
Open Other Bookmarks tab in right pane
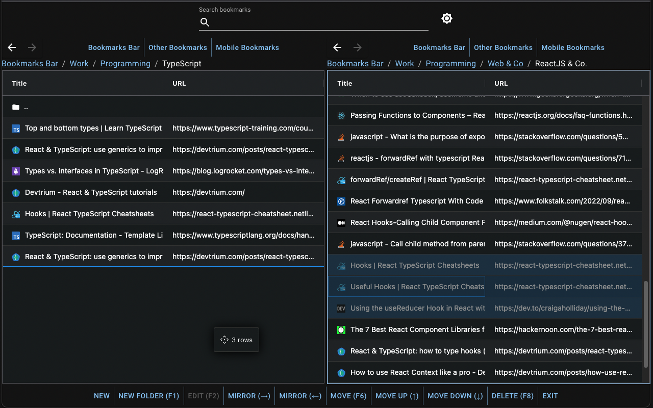click(x=503, y=47)
